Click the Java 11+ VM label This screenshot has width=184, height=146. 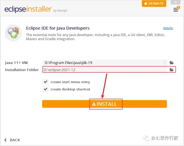click(16, 63)
